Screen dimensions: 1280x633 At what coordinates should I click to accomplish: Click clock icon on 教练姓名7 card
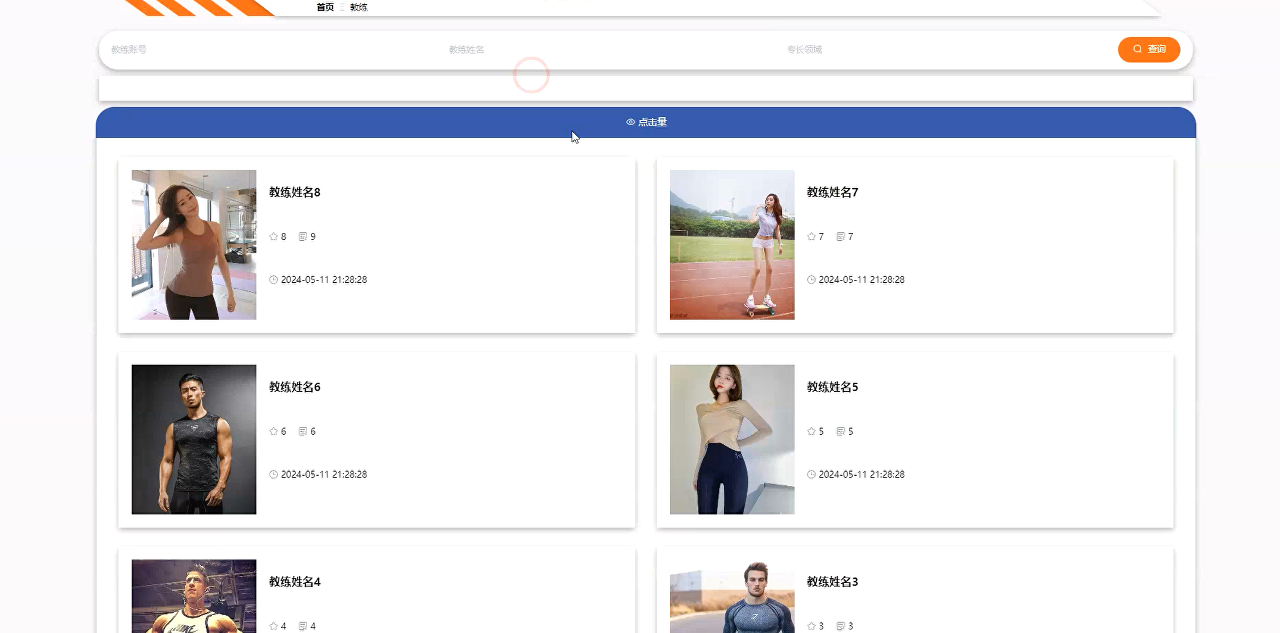(811, 280)
